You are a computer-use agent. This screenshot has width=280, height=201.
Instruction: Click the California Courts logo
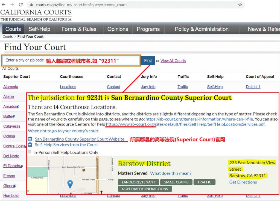(x=36, y=15)
